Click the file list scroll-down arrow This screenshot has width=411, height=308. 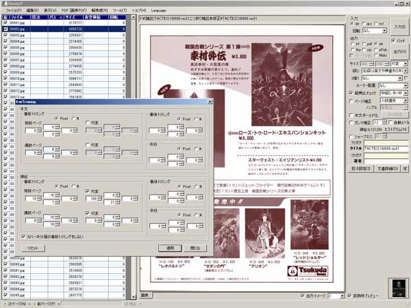[134, 297]
